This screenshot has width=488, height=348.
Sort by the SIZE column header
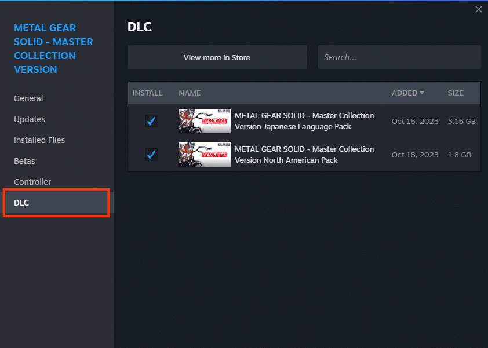coord(456,93)
